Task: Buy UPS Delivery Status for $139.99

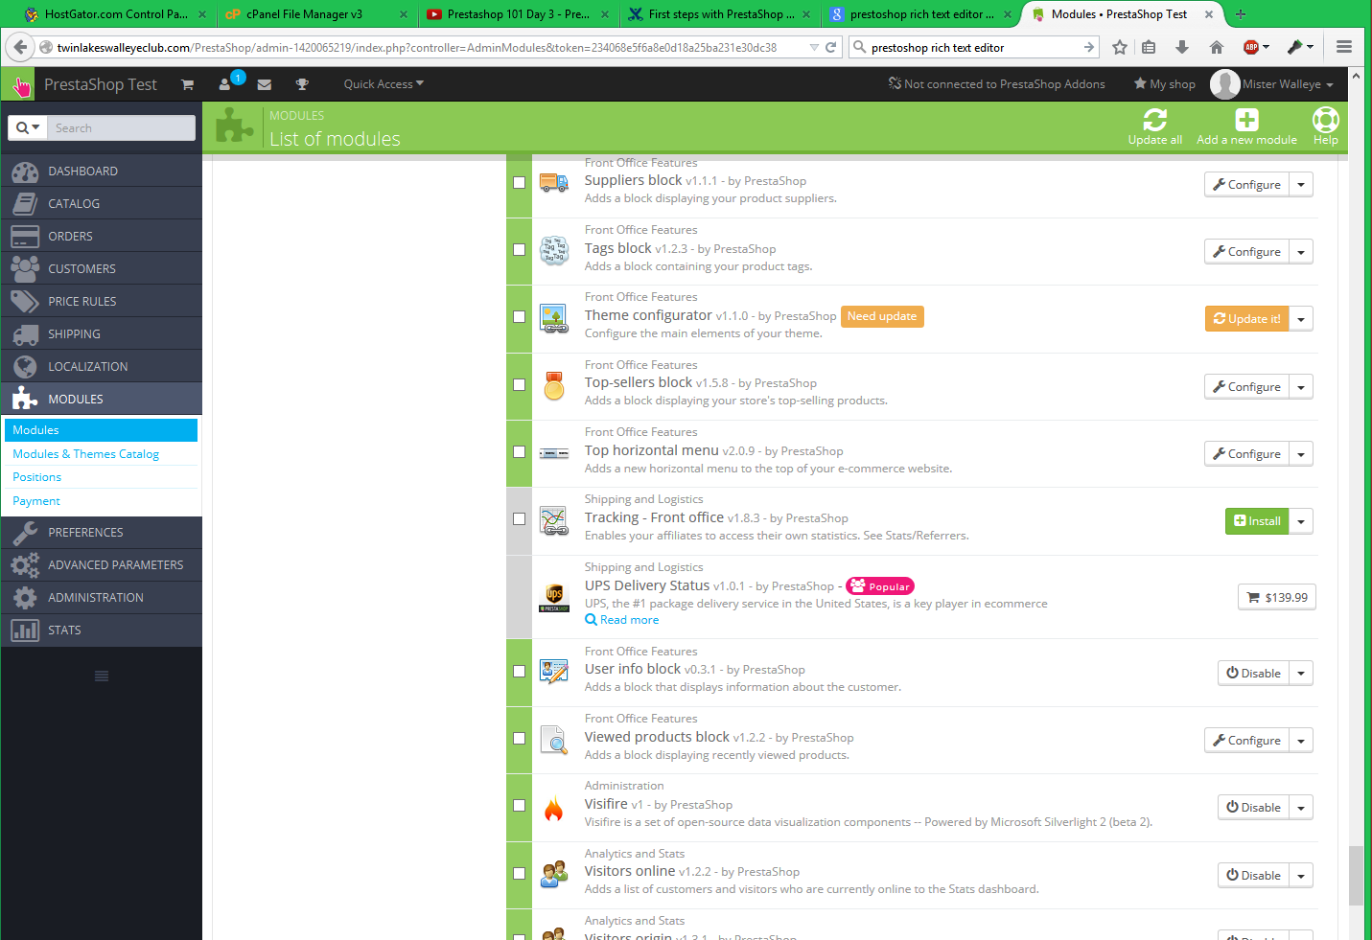Action: (1277, 598)
